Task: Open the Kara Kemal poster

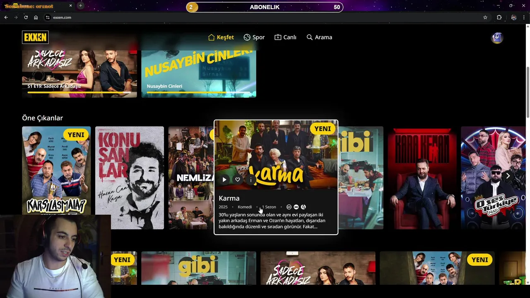Action: 422,178
